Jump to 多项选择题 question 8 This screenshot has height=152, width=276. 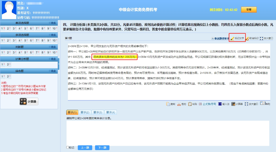click(43, 40)
